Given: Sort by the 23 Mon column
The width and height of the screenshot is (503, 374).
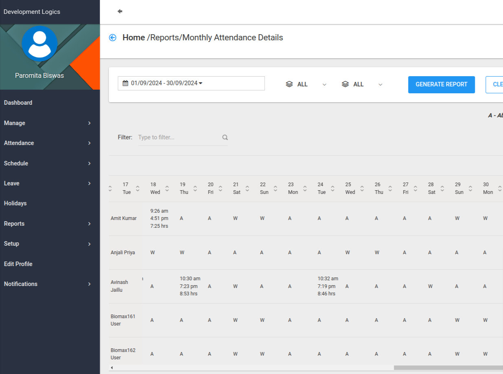Looking at the screenshot, I should pyautogui.click(x=305, y=189).
